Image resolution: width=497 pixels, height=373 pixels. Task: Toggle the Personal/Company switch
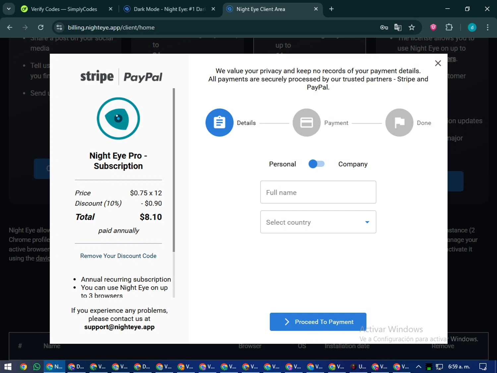316,164
